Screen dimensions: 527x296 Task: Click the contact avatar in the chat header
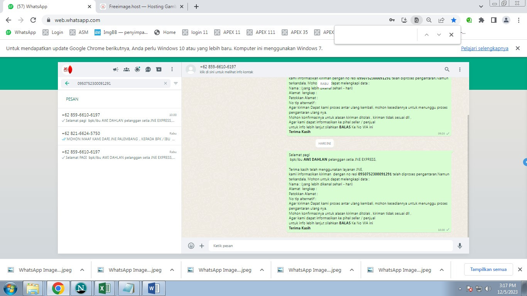click(x=191, y=69)
